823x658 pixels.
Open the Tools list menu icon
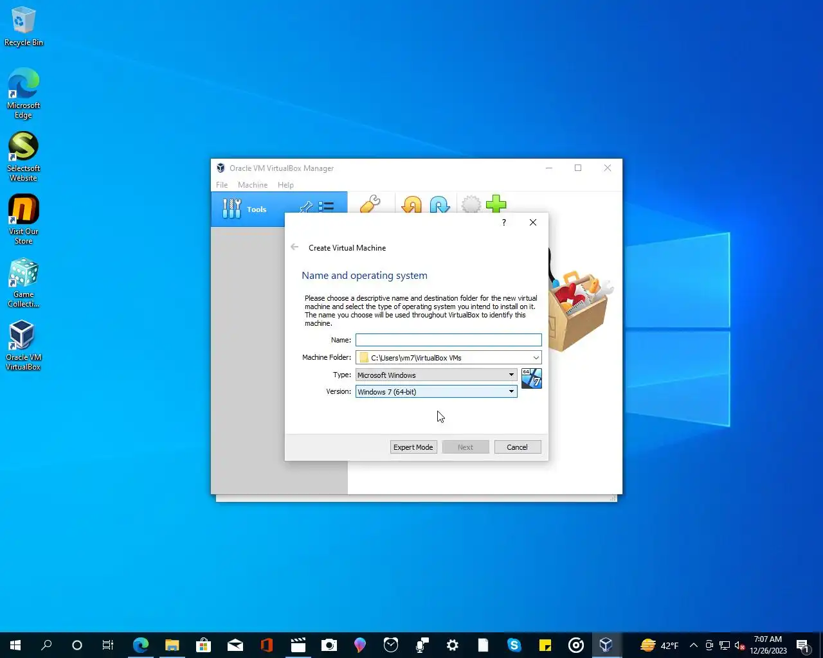326,207
